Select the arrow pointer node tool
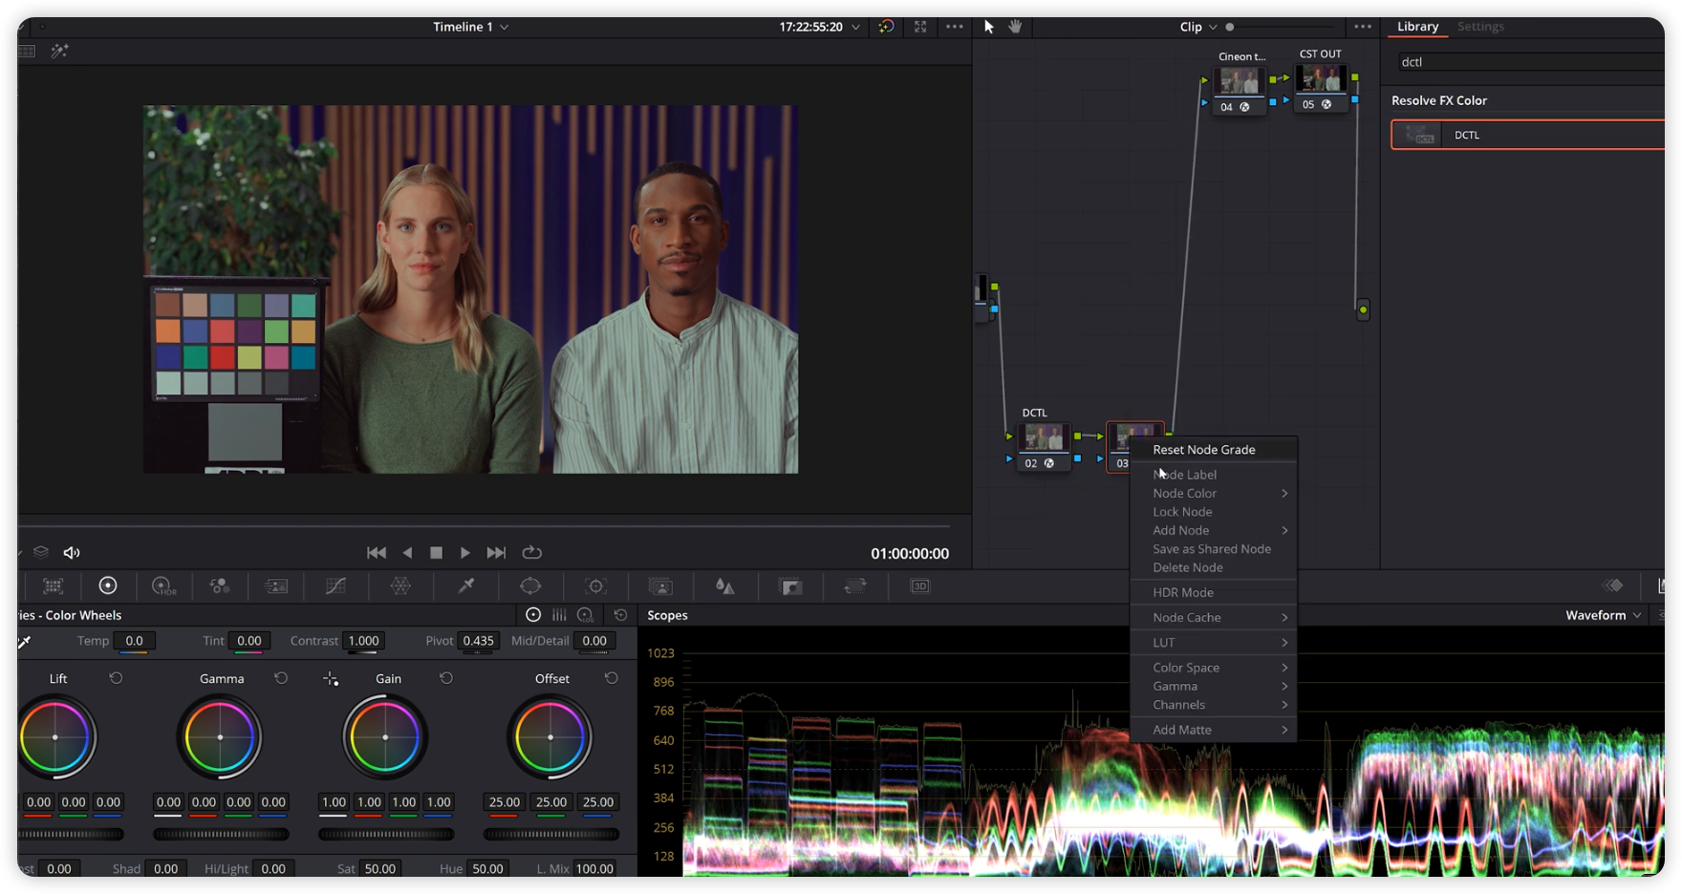The image size is (1682, 894). coord(989,27)
